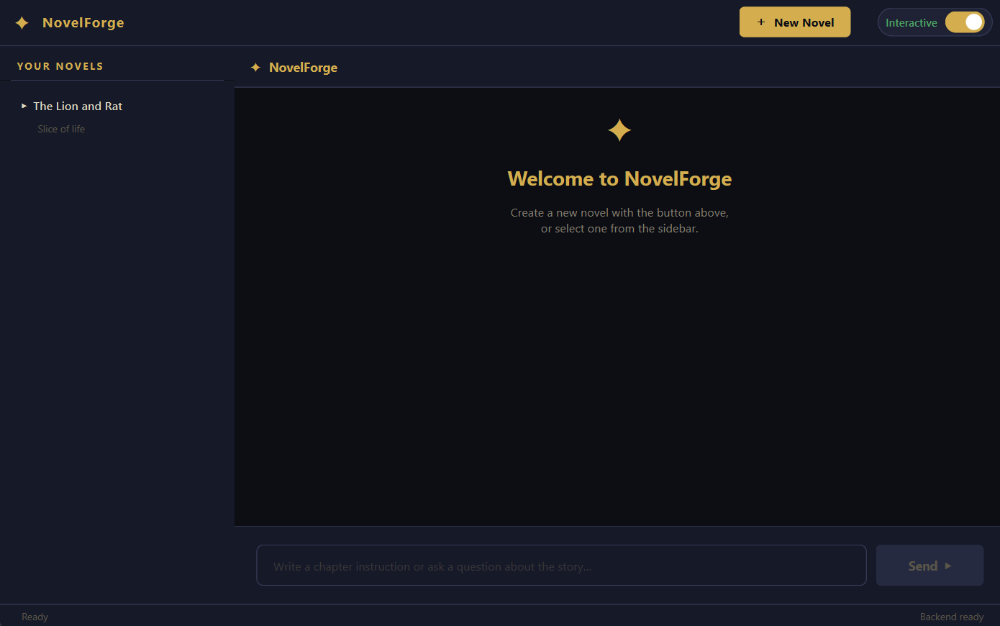Click the Interactive label next to the switch
The width and height of the screenshot is (1000, 626).
(911, 23)
